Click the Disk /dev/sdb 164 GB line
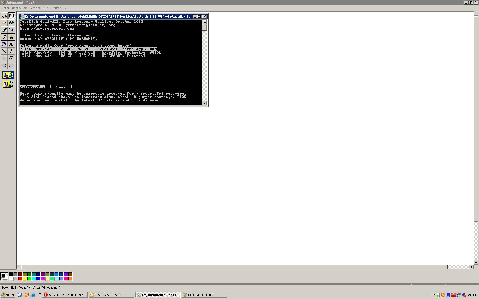 point(92,52)
